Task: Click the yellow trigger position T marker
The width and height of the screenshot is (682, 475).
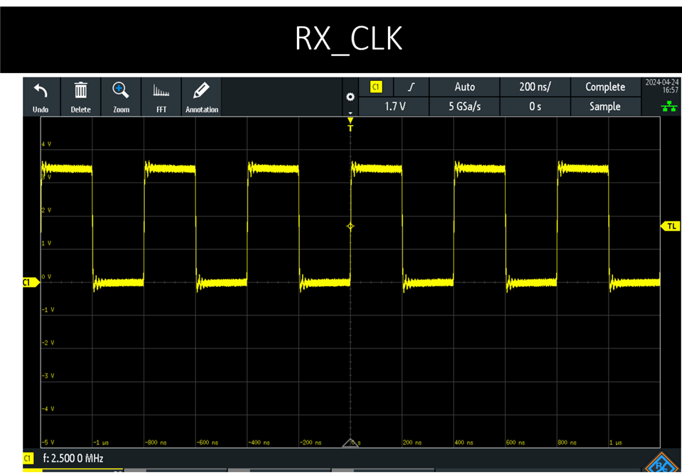Action: pyautogui.click(x=350, y=125)
